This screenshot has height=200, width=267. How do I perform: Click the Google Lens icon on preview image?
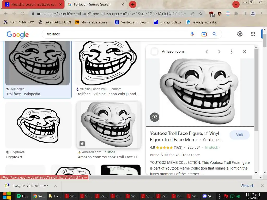[x=155, y=117]
